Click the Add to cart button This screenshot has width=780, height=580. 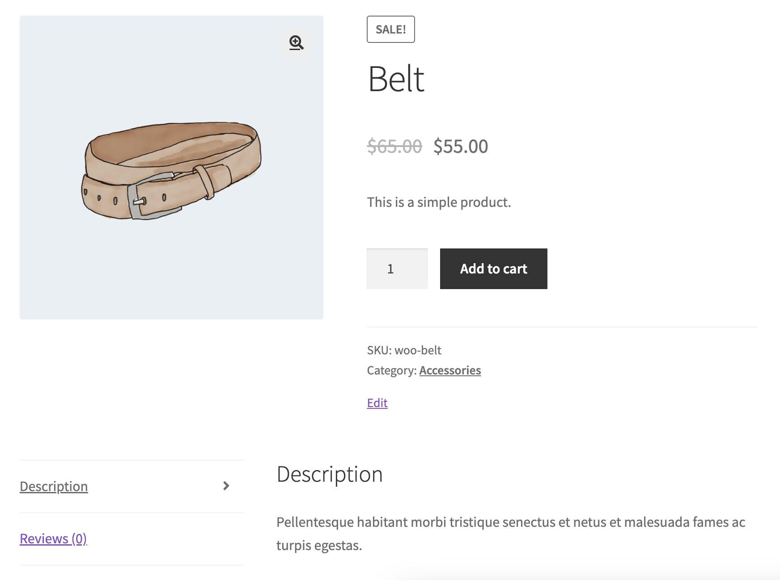493,269
